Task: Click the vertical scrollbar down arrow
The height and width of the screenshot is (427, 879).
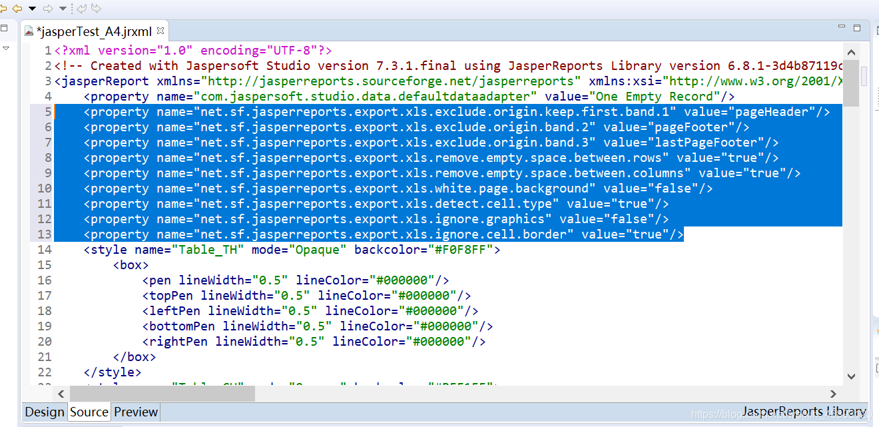Action: pyautogui.click(x=850, y=376)
